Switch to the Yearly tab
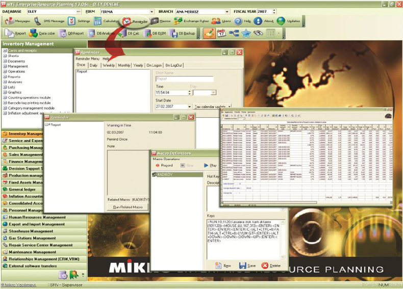 (x=138, y=65)
